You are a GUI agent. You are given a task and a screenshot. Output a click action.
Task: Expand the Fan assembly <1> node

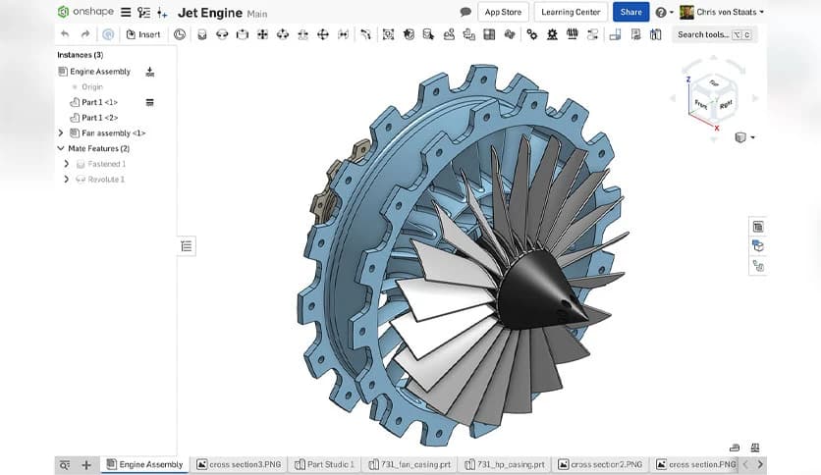coord(61,133)
